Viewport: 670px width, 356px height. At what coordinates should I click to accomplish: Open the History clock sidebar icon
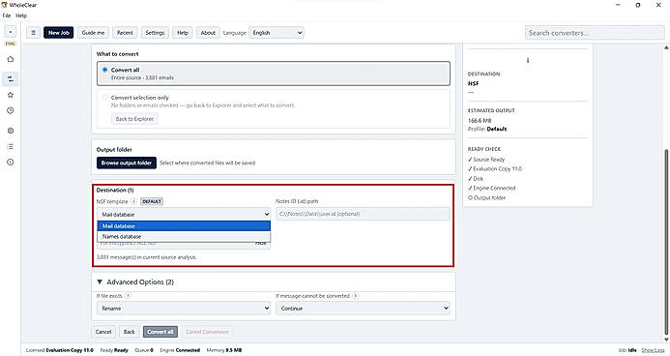click(x=11, y=110)
